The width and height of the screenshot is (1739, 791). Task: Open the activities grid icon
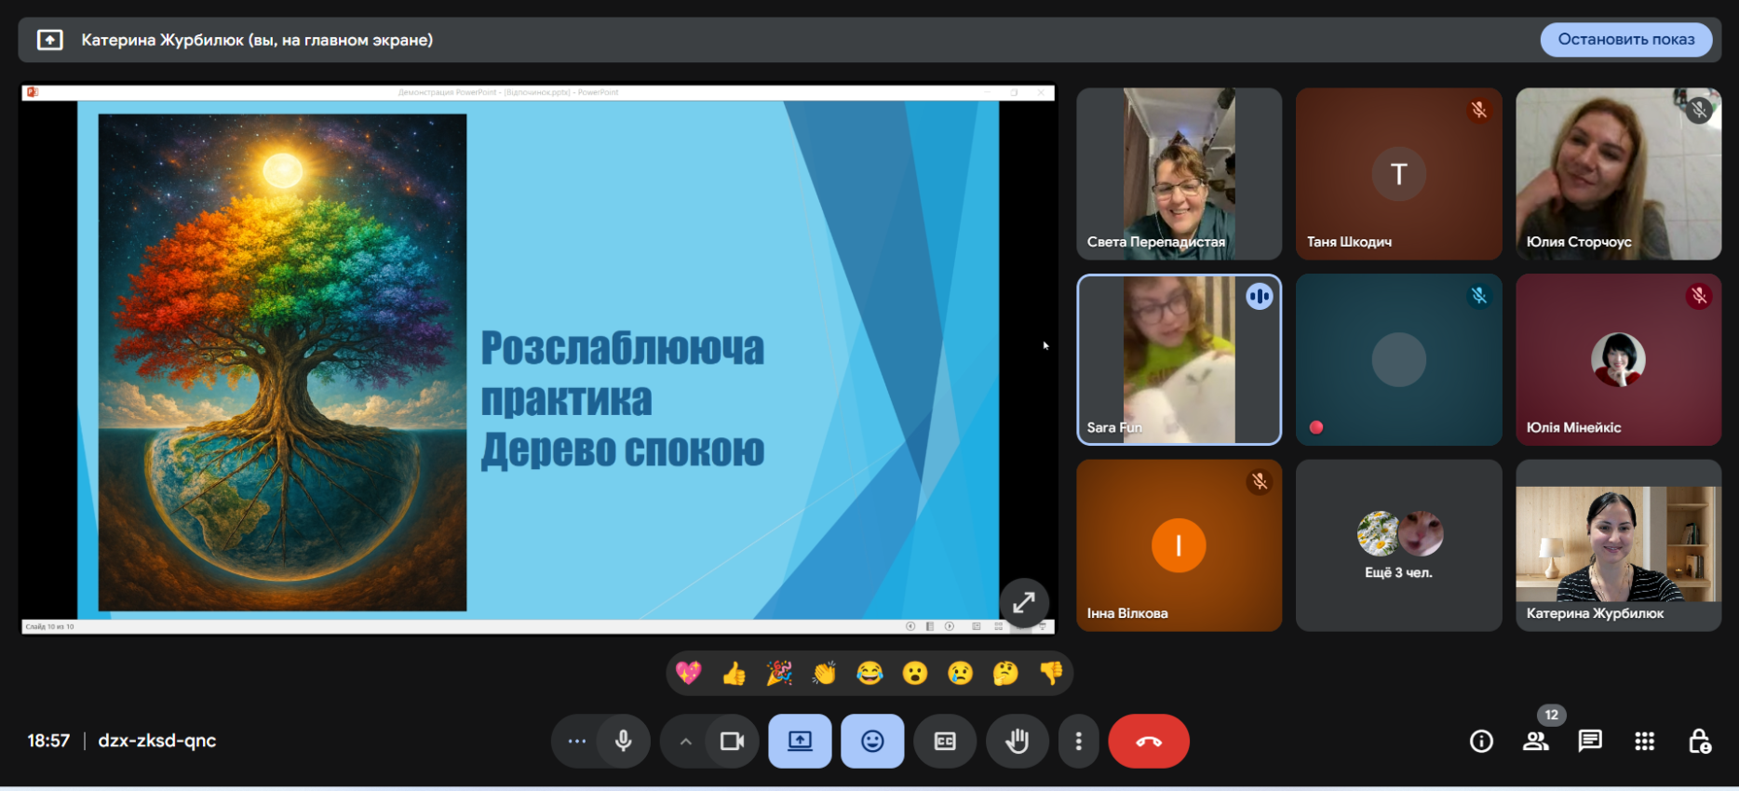tap(1644, 741)
